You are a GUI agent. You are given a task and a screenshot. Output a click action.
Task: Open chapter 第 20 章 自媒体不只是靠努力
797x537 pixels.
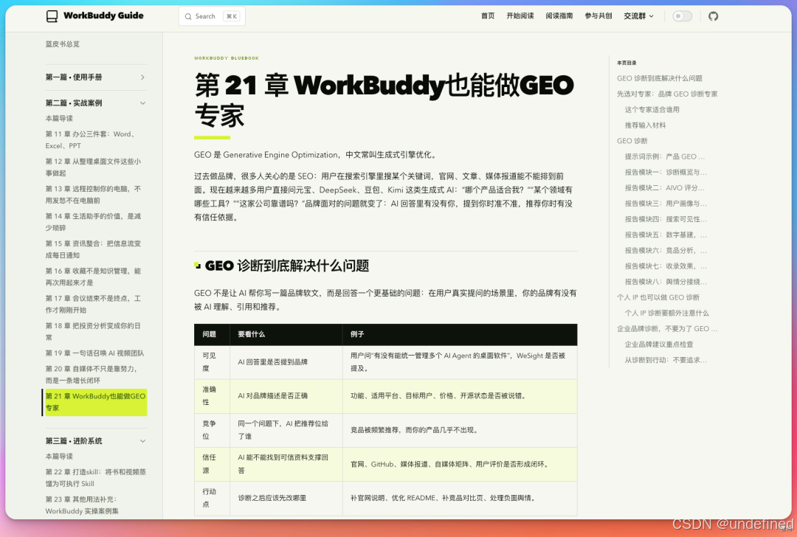pos(92,375)
